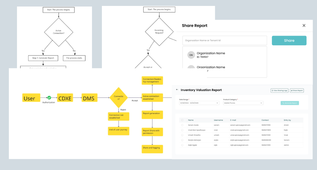
Task: Click the Connection? decision diamond
Action: tap(119, 97)
